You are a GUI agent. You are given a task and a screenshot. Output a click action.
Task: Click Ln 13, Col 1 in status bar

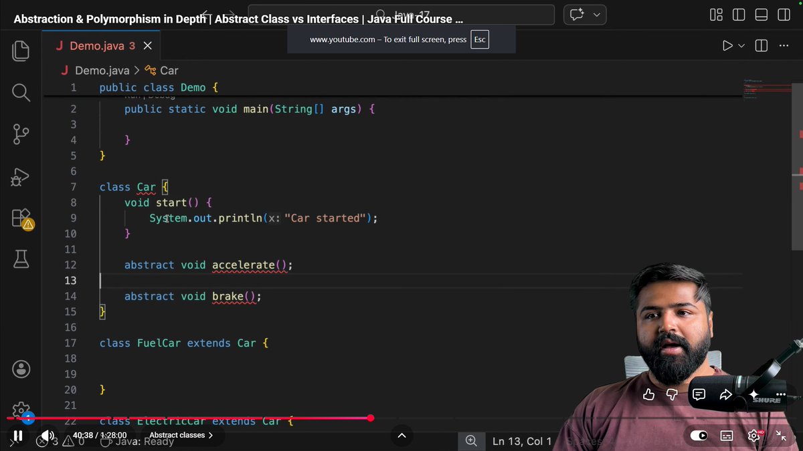[522, 441]
